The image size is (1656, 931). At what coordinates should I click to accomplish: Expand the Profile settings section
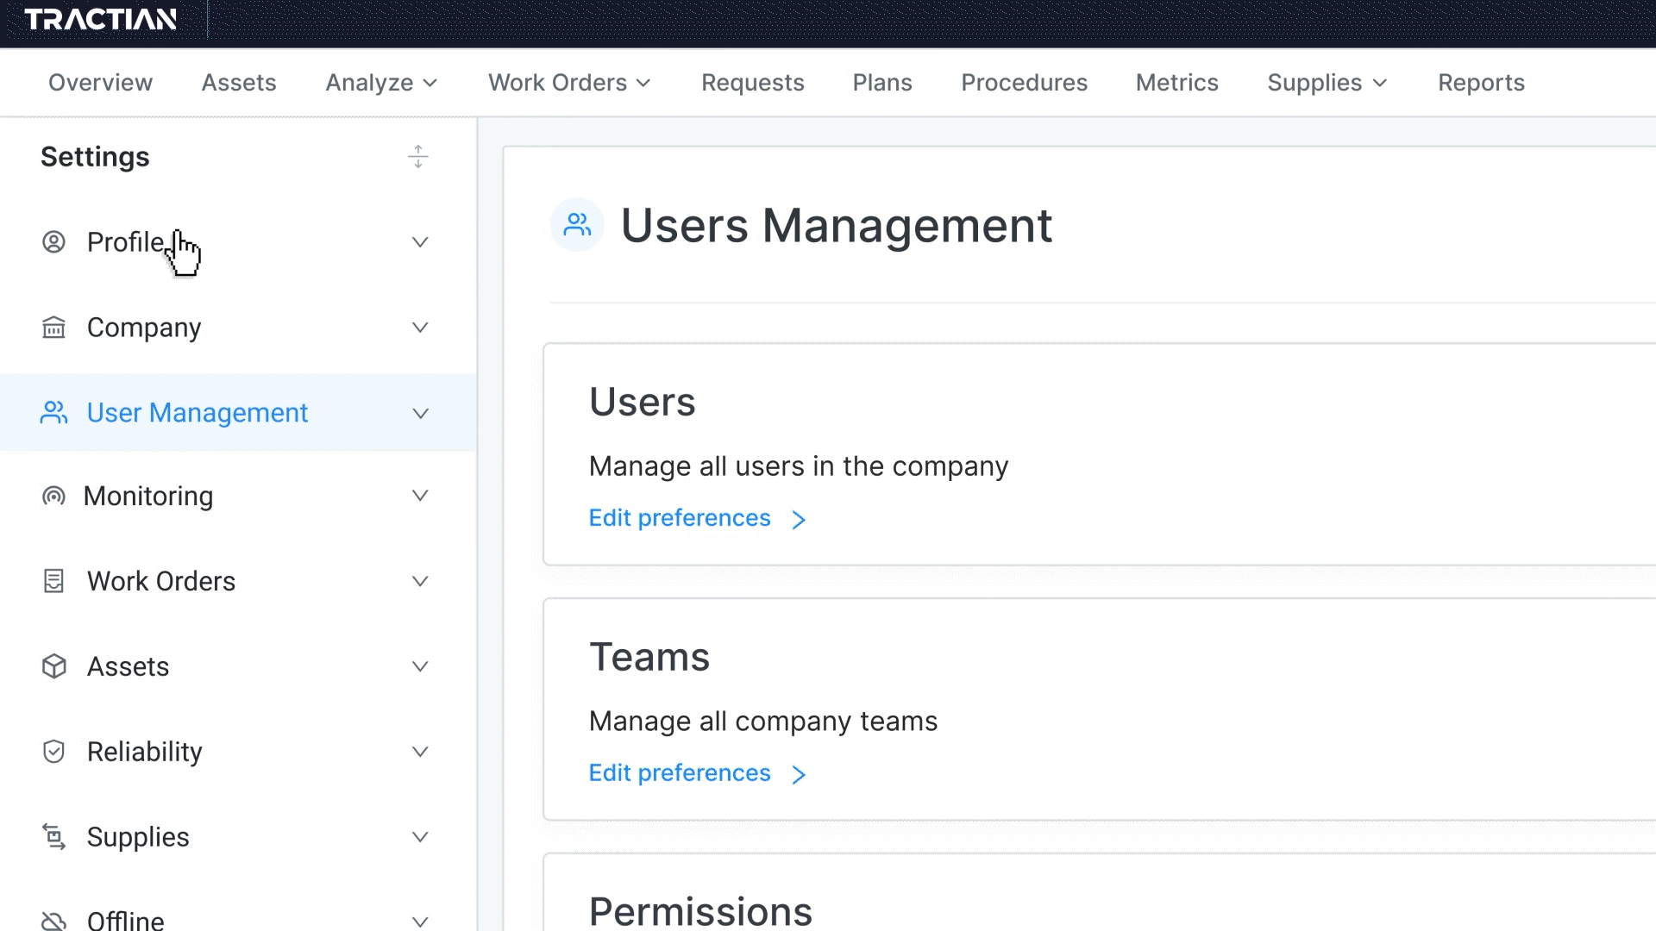pyautogui.click(x=420, y=242)
